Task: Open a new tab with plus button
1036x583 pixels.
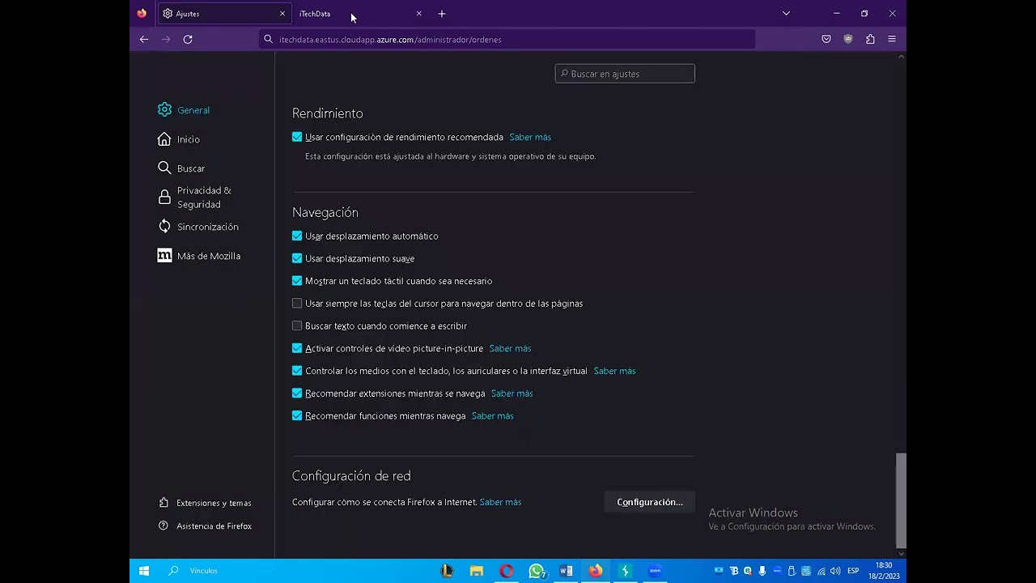Action: pyautogui.click(x=442, y=14)
